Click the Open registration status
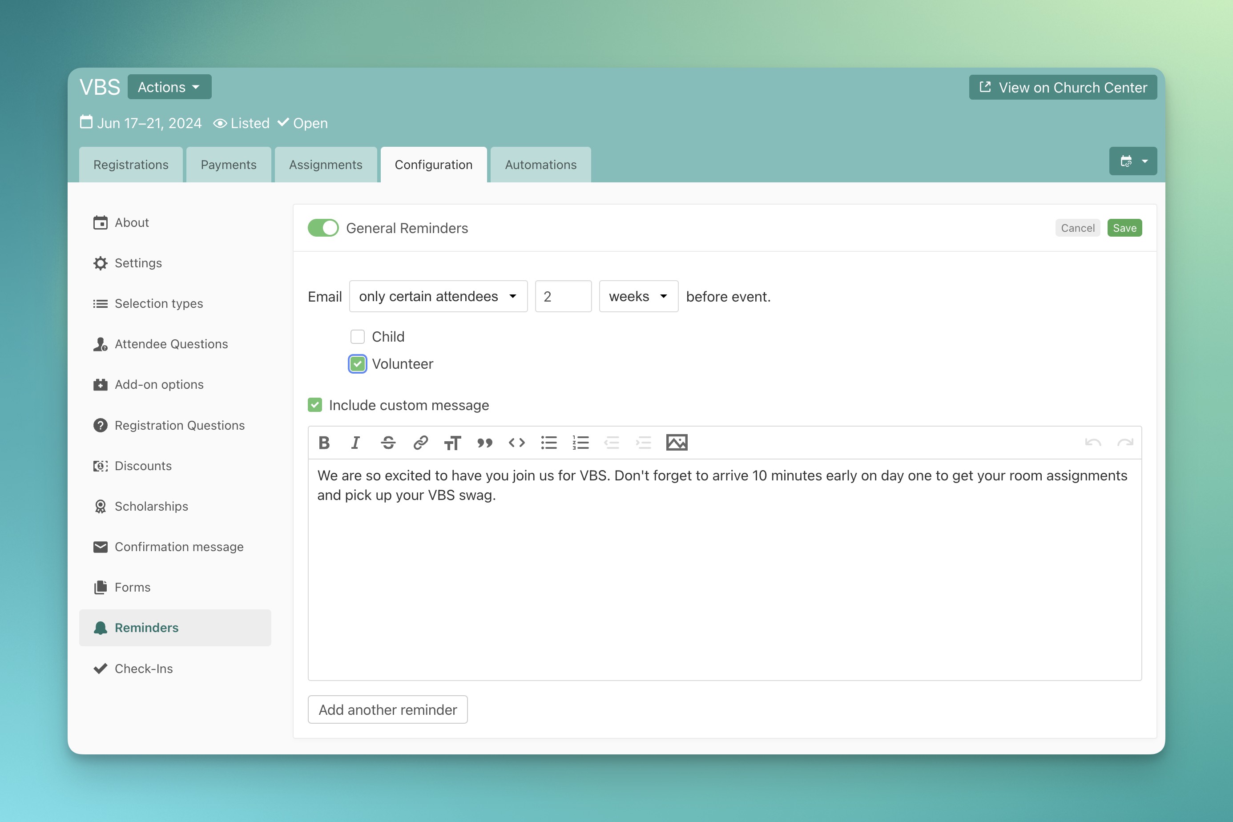This screenshot has height=822, width=1233. pyautogui.click(x=303, y=123)
